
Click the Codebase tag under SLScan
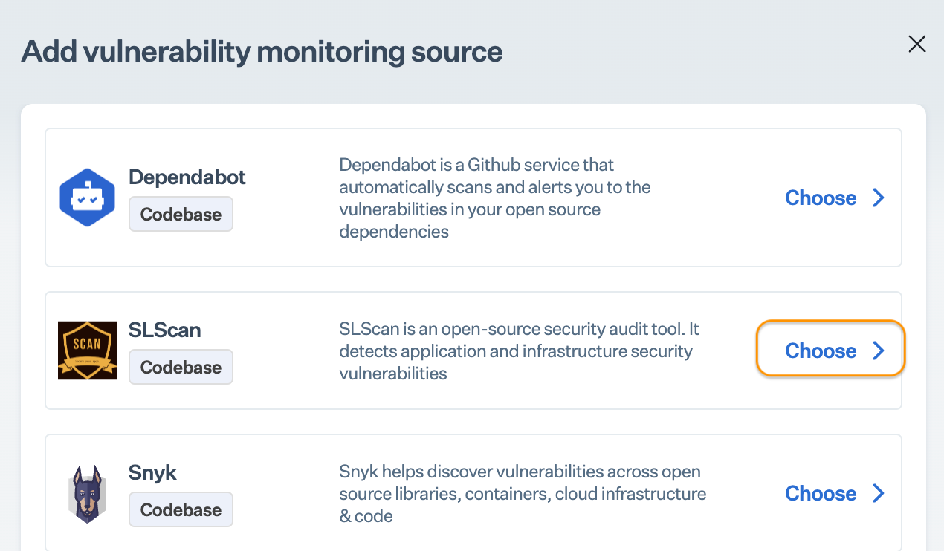181,367
